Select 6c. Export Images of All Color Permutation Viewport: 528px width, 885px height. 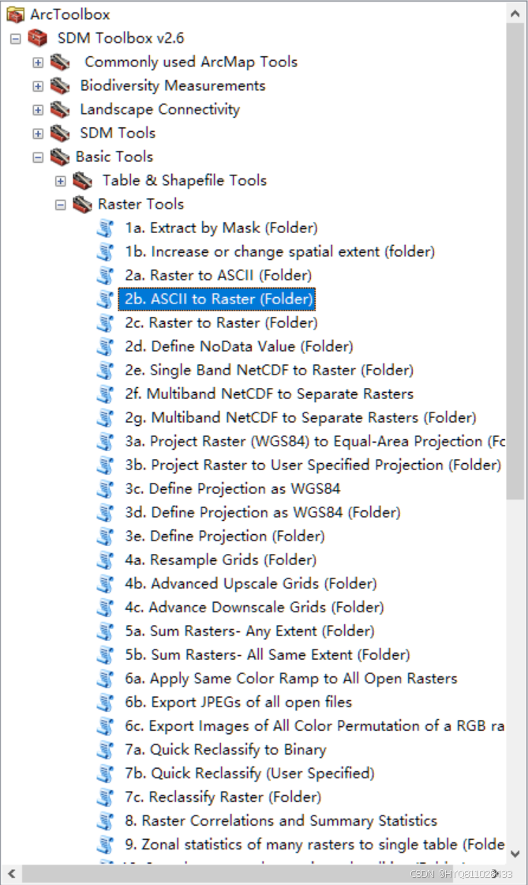click(x=314, y=726)
